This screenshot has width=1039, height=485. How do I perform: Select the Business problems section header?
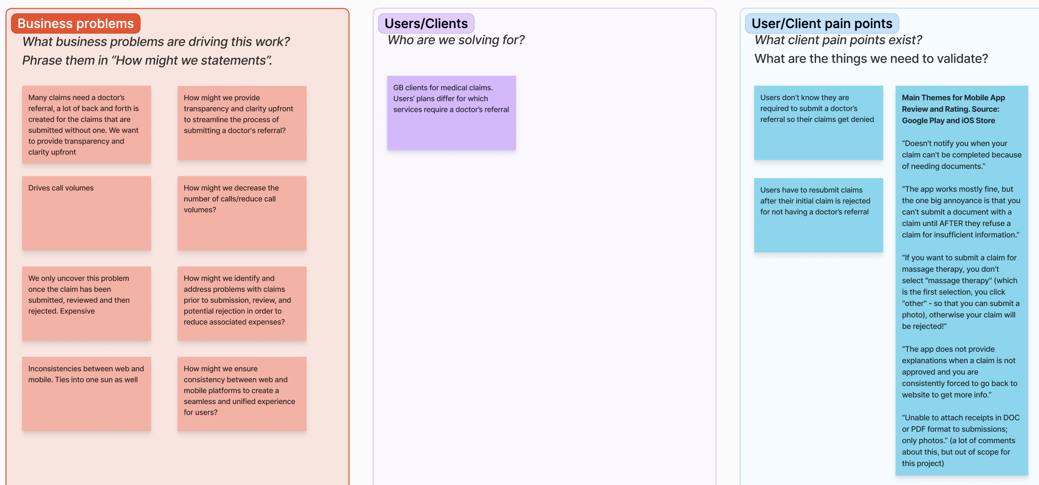[x=75, y=23]
